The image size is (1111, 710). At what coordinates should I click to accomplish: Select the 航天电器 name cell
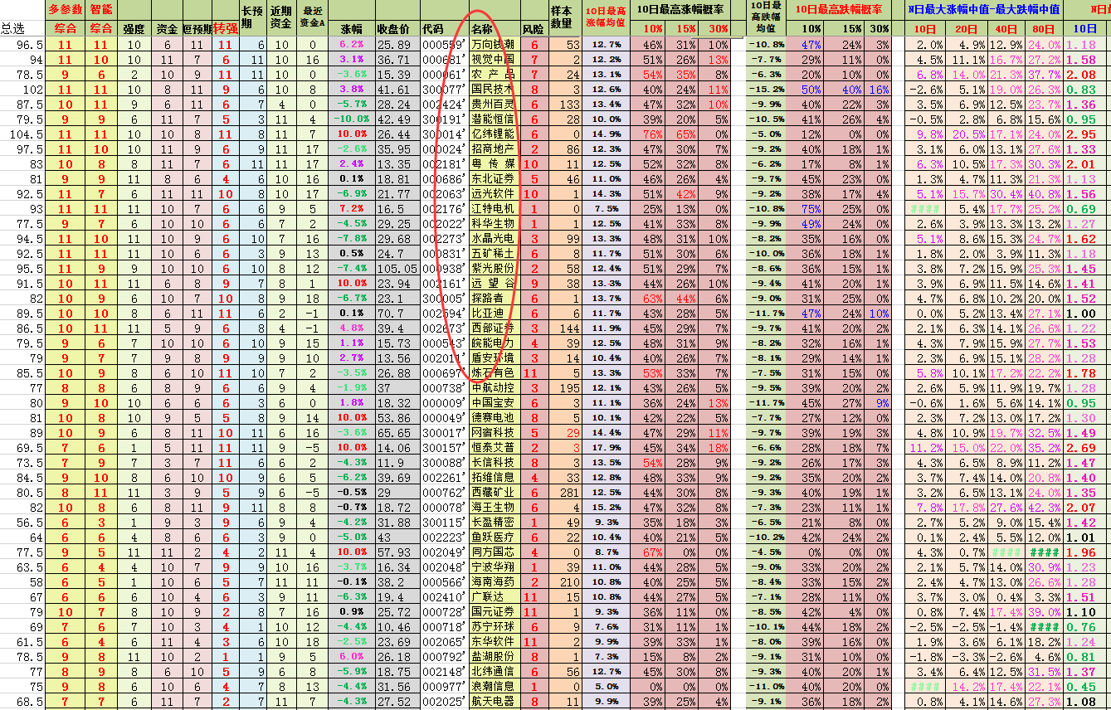(x=495, y=701)
